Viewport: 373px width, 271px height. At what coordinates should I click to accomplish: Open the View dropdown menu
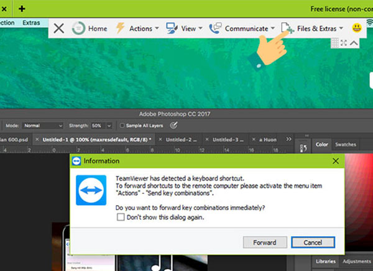pos(191,29)
